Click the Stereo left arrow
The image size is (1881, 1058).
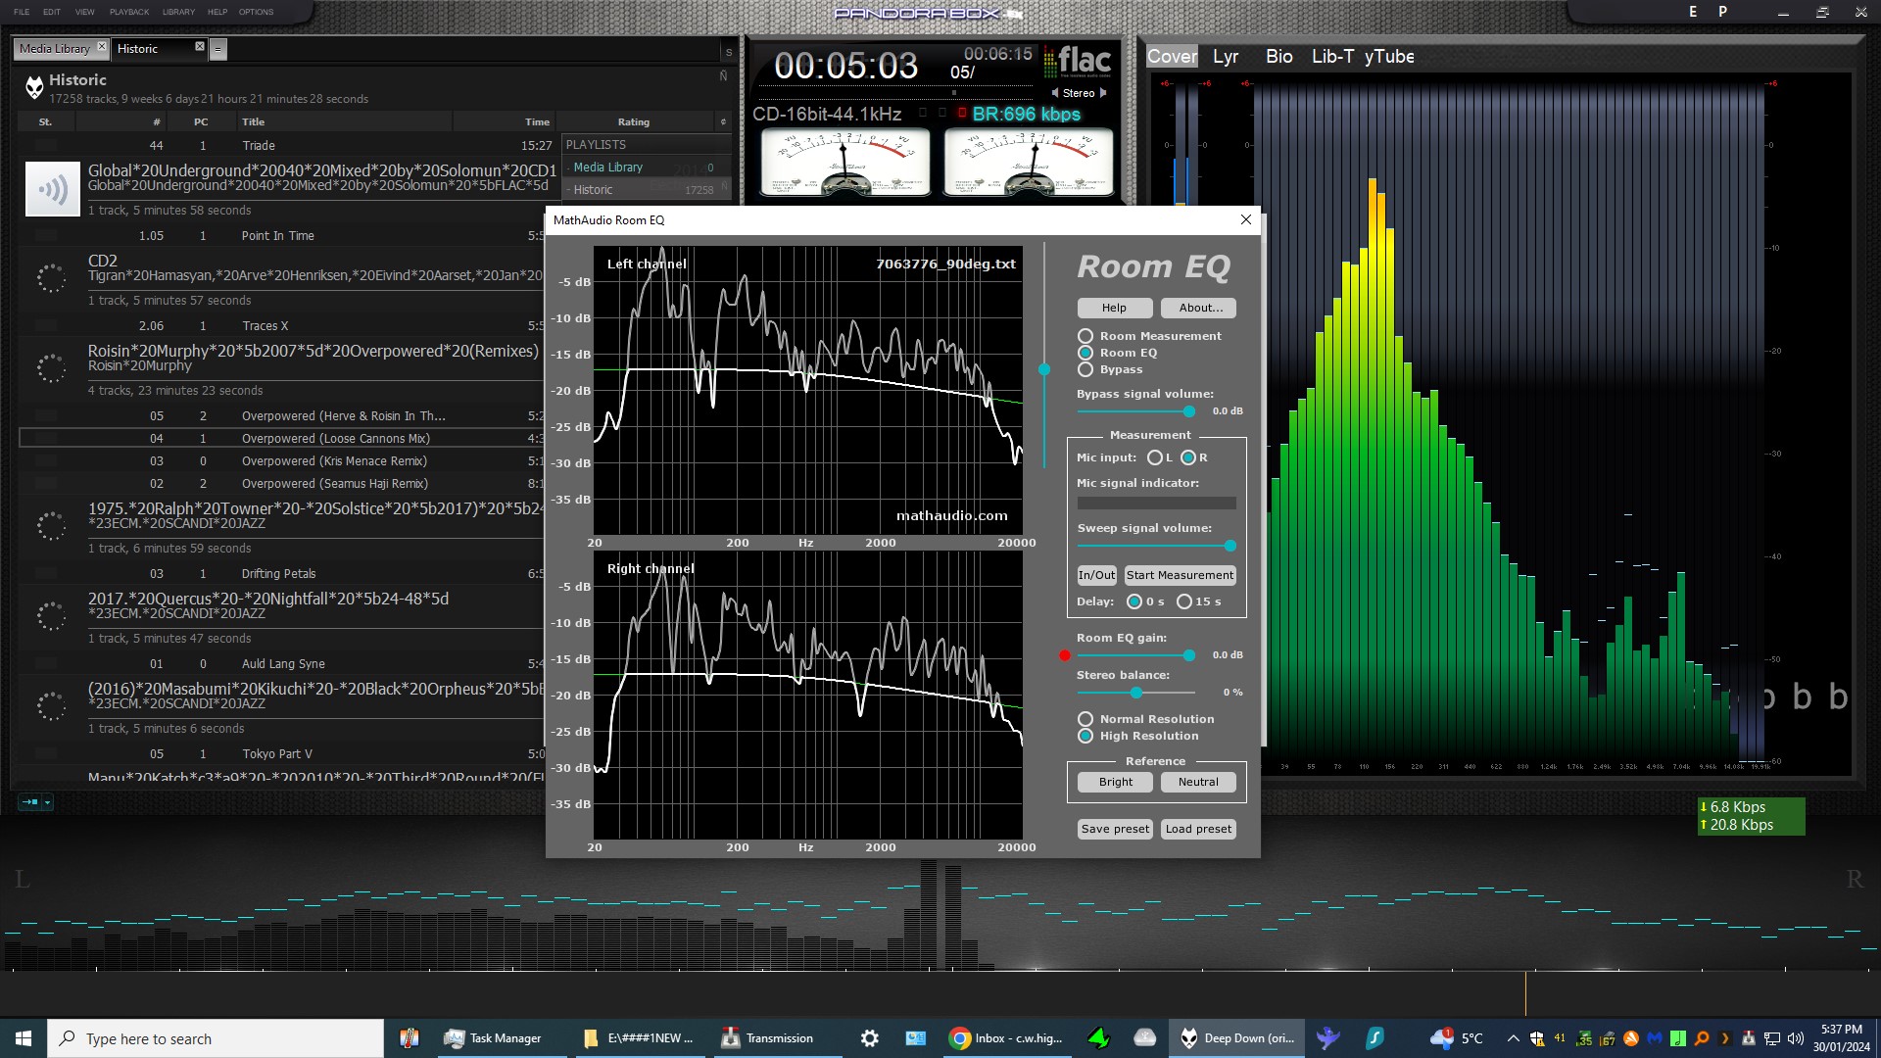click(1055, 93)
